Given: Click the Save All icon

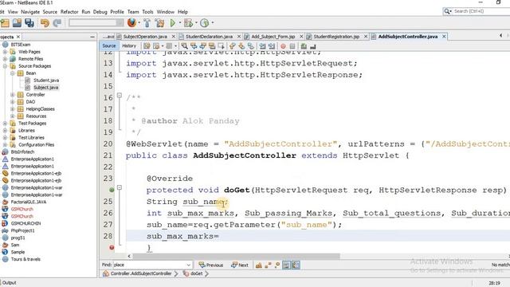Looking at the screenshot, I should [29, 23].
